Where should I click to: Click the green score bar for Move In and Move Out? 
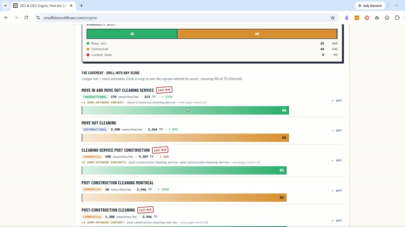point(185,110)
